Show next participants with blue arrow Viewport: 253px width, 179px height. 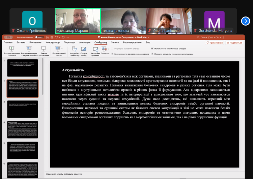pos(245,21)
